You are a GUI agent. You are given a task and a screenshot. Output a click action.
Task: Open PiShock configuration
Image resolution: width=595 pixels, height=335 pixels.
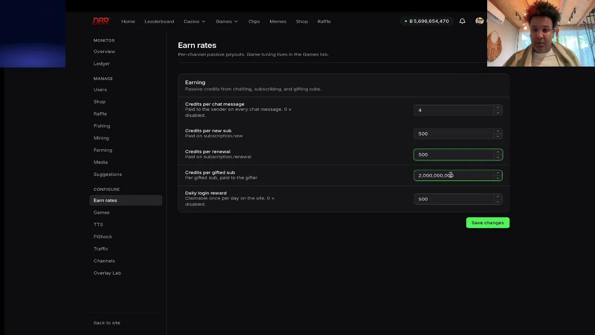(x=103, y=236)
